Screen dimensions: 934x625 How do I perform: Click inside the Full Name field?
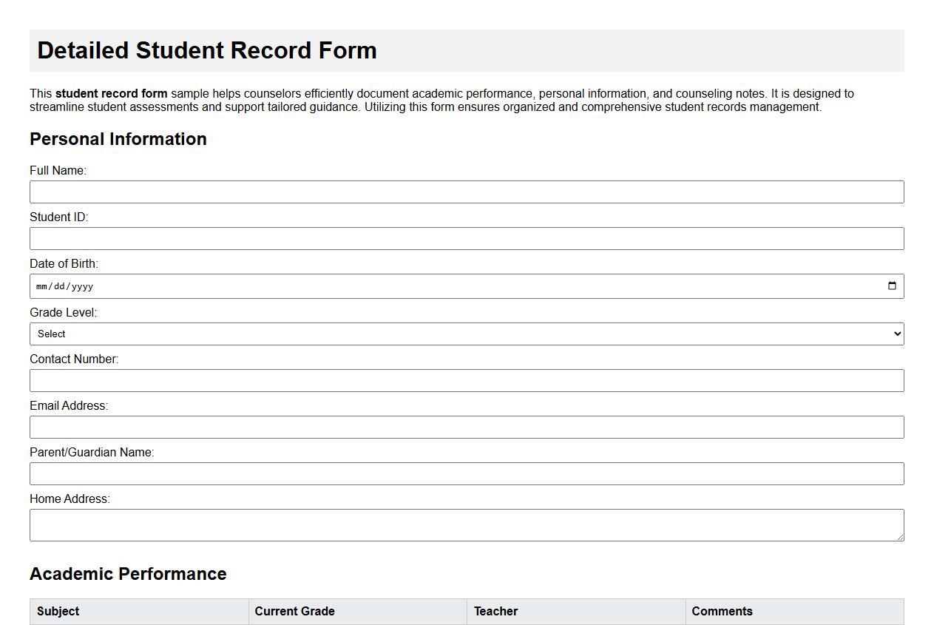[466, 192]
